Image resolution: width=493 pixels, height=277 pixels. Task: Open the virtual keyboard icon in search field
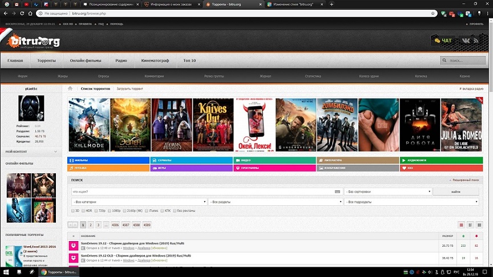(x=337, y=192)
